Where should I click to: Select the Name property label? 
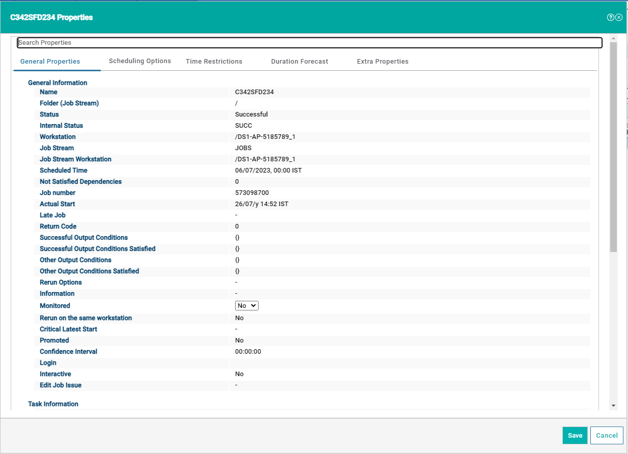point(48,92)
